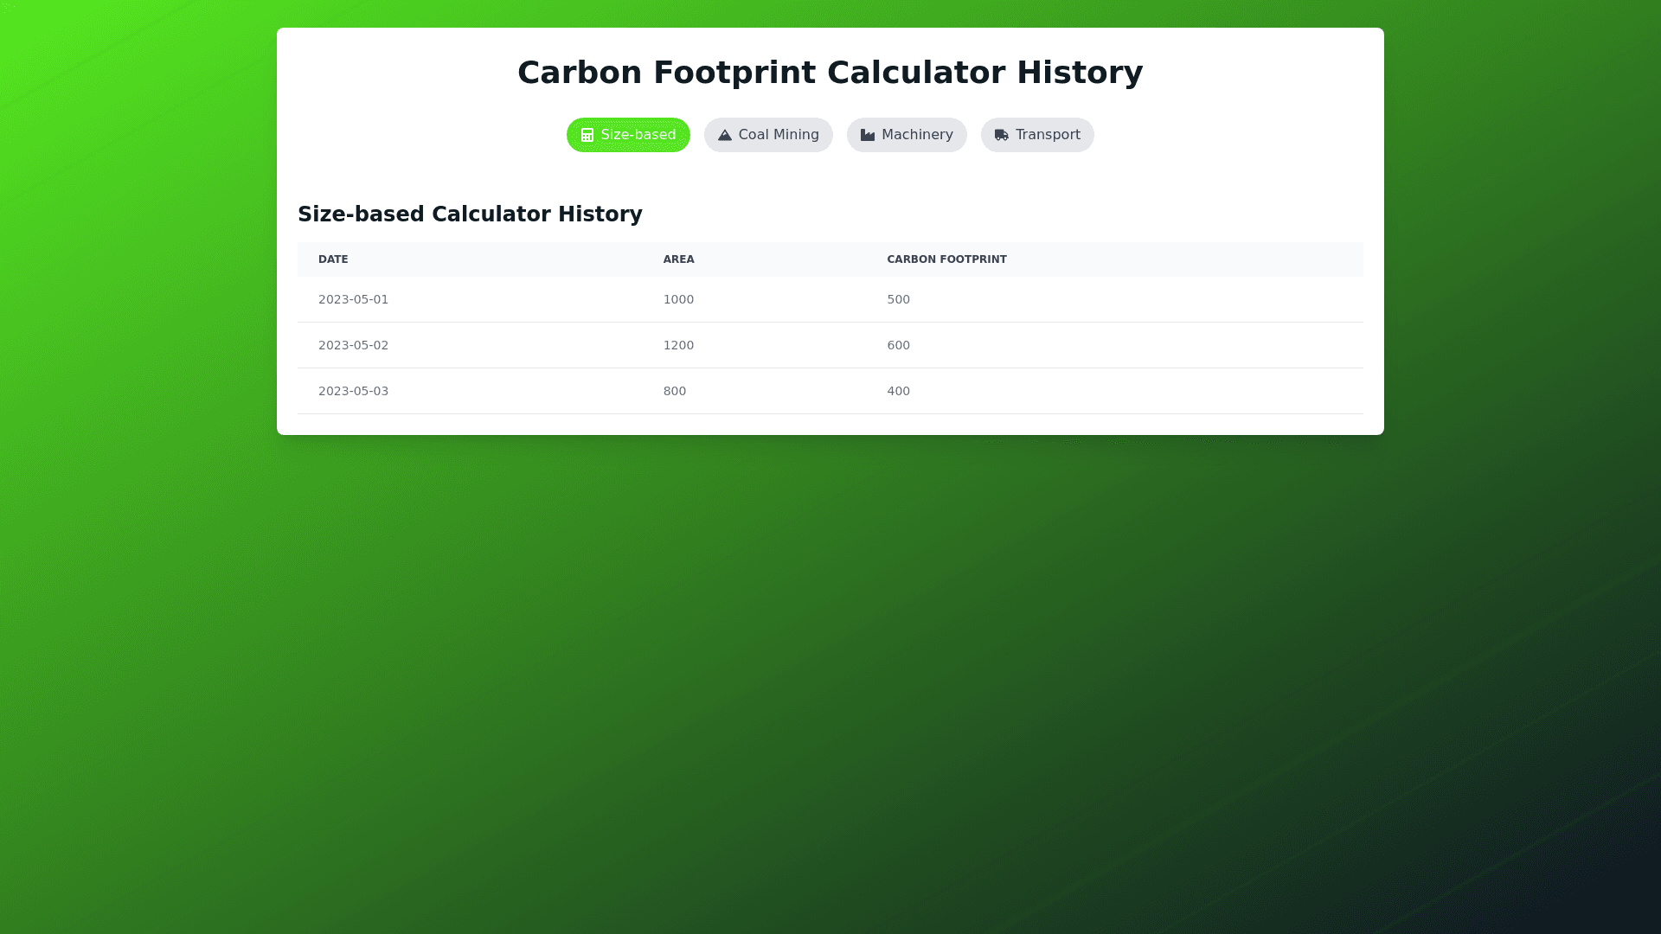Select the Size-based tab label

638,135
